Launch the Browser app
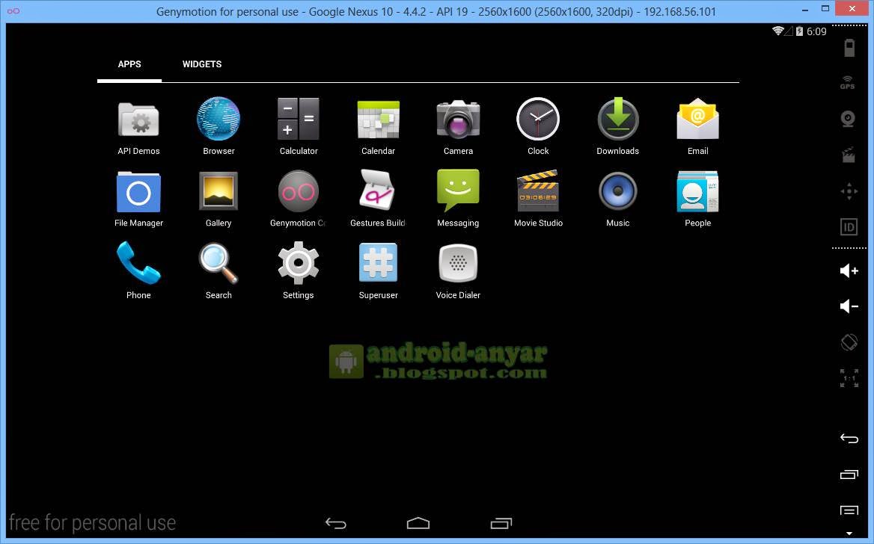This screenshot has height=544, width=874. 218,126
